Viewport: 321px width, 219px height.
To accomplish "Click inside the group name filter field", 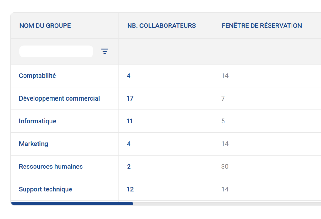I will [56, 51].
